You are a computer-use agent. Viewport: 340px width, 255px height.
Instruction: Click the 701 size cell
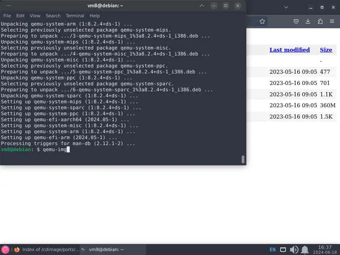(325, 83)
